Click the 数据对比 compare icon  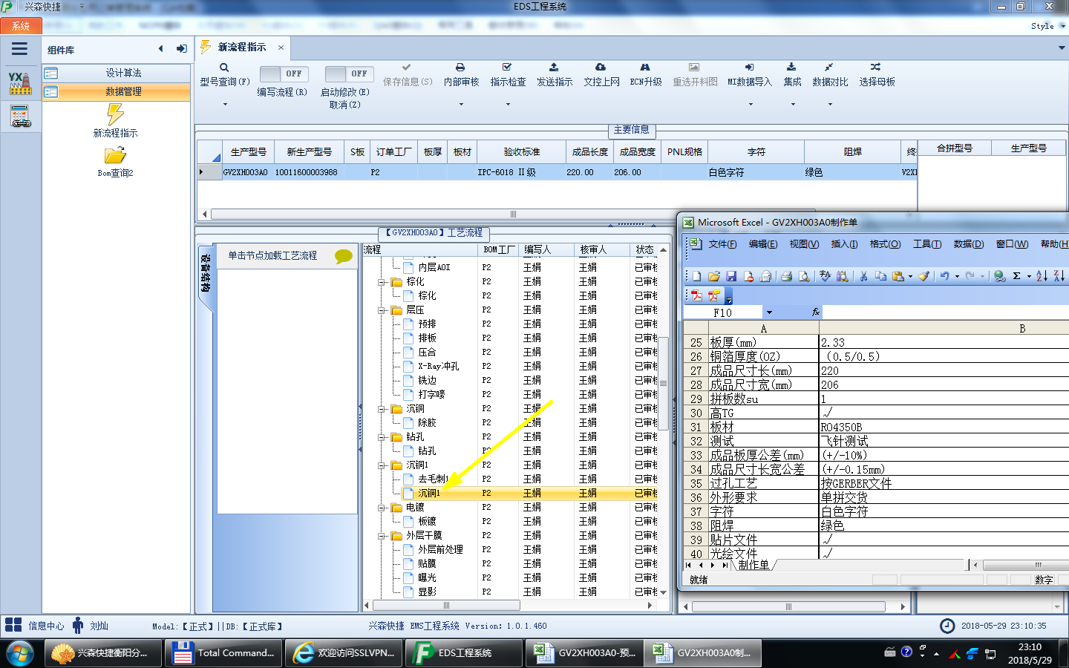coord(829,67)
